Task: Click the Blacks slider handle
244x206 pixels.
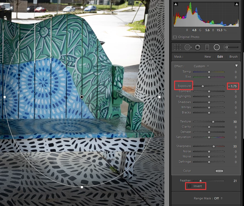Action: tap(209, 113)
